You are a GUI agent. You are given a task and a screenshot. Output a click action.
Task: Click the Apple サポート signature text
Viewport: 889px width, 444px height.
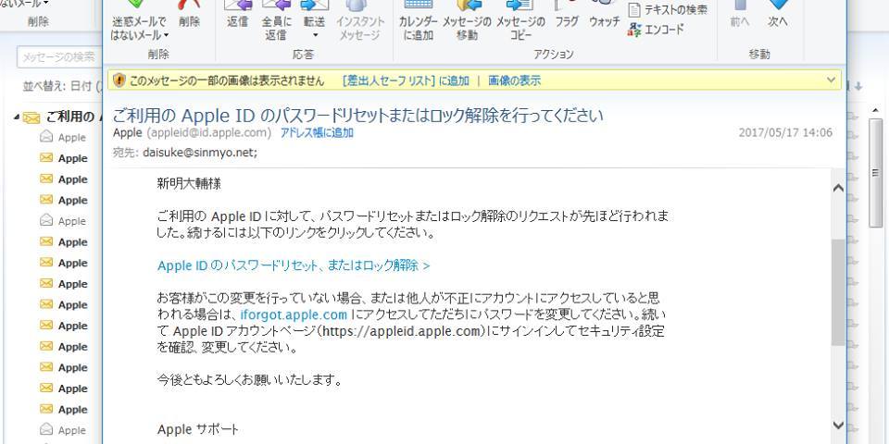pos(198,430)
